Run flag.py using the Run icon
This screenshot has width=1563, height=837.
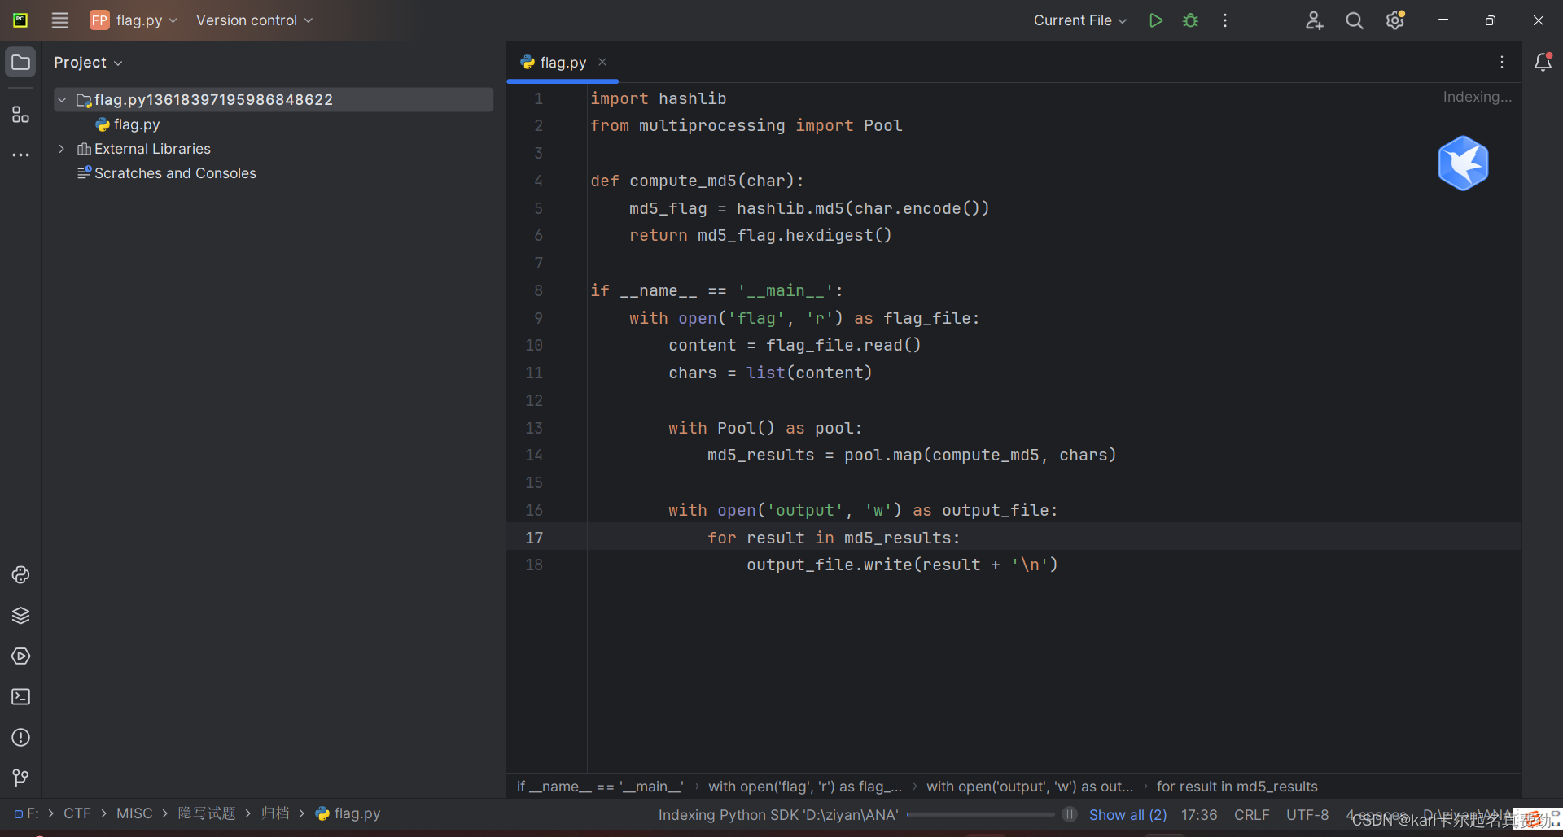click(x=1155, y=20)
